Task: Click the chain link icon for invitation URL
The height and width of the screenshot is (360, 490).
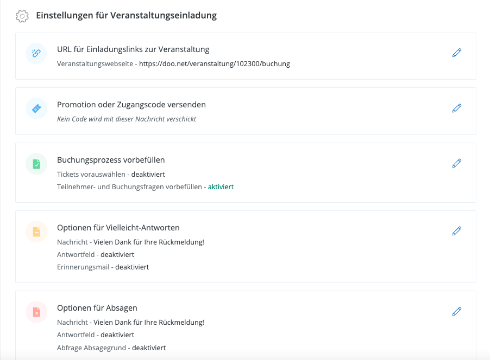Action: [x=36, y=53]
